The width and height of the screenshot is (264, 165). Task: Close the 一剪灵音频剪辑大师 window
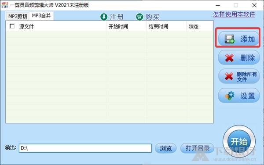pos(254,5)
